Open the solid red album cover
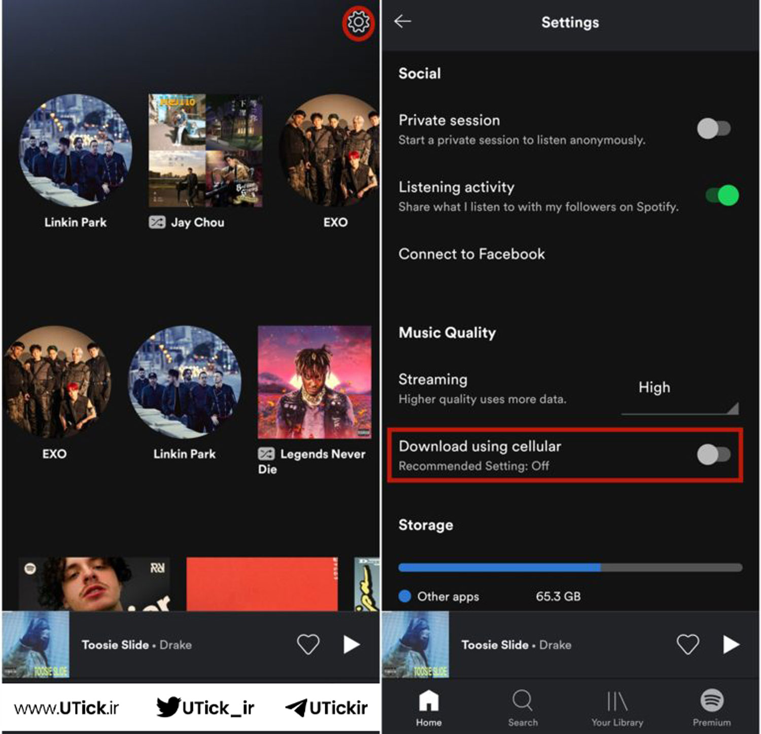This screenshot has width=761, height=734. pyautogui.click(x=262, y=584)
